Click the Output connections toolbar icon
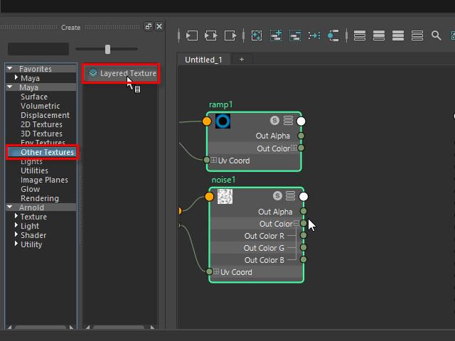455x341 pixels. (230, 35)
